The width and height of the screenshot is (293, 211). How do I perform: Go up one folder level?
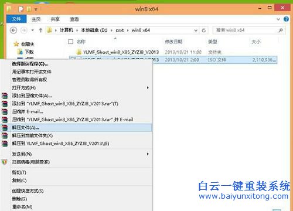click(40, 30)
